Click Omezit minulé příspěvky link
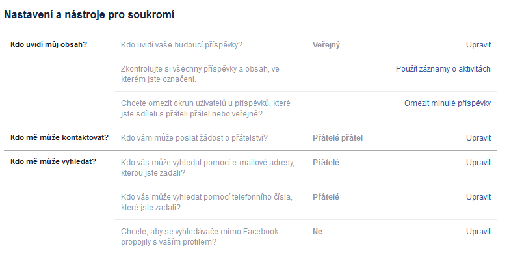The height and width of the screenshot is (257, 509). 447,103
